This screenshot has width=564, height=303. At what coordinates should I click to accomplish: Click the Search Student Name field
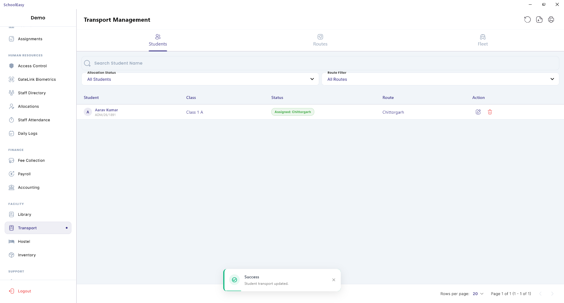pyautogui.click(x=320, y=63)
